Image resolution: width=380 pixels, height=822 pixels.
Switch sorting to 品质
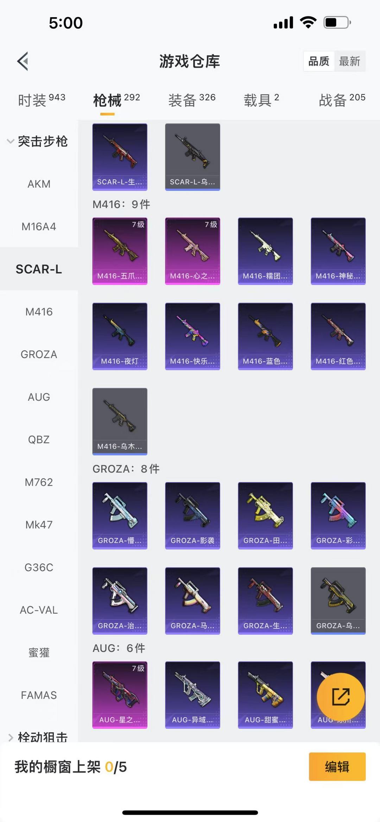point(319,61)
